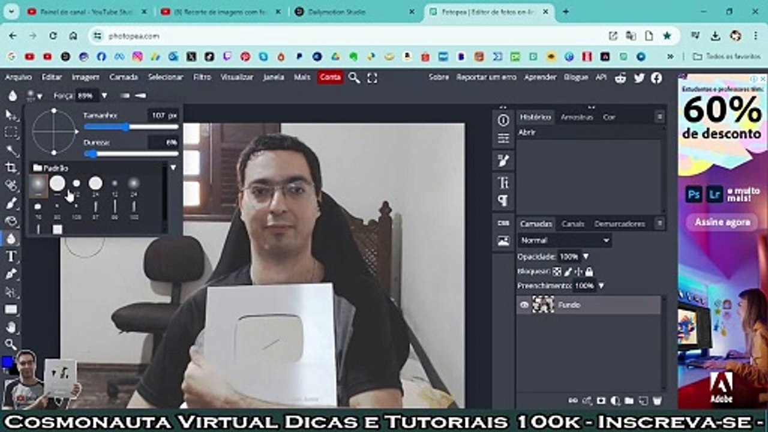Select the Zoom tool in the left toolbar

[11, 344]
